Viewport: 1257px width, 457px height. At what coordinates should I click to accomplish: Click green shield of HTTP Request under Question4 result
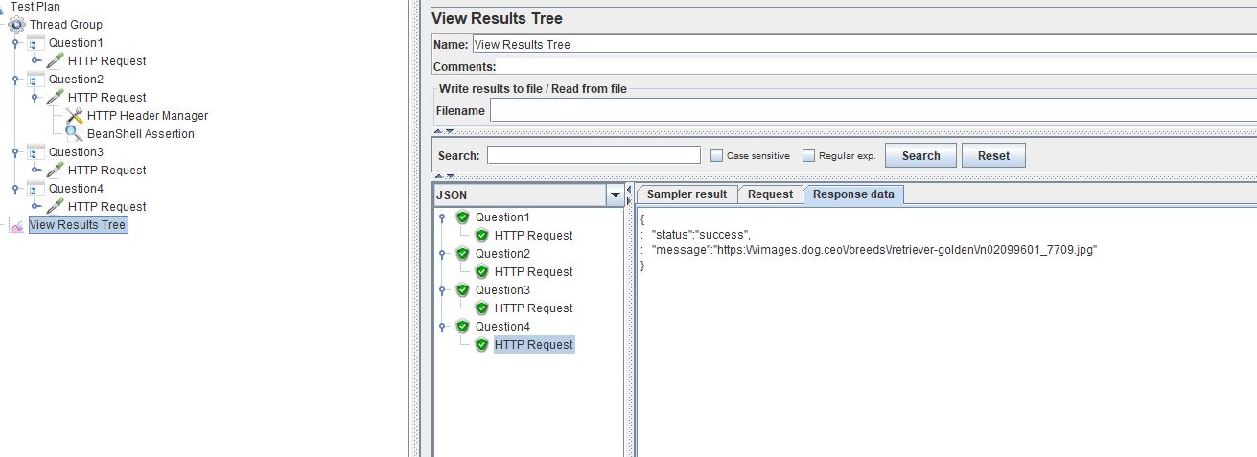click(481, 345)
